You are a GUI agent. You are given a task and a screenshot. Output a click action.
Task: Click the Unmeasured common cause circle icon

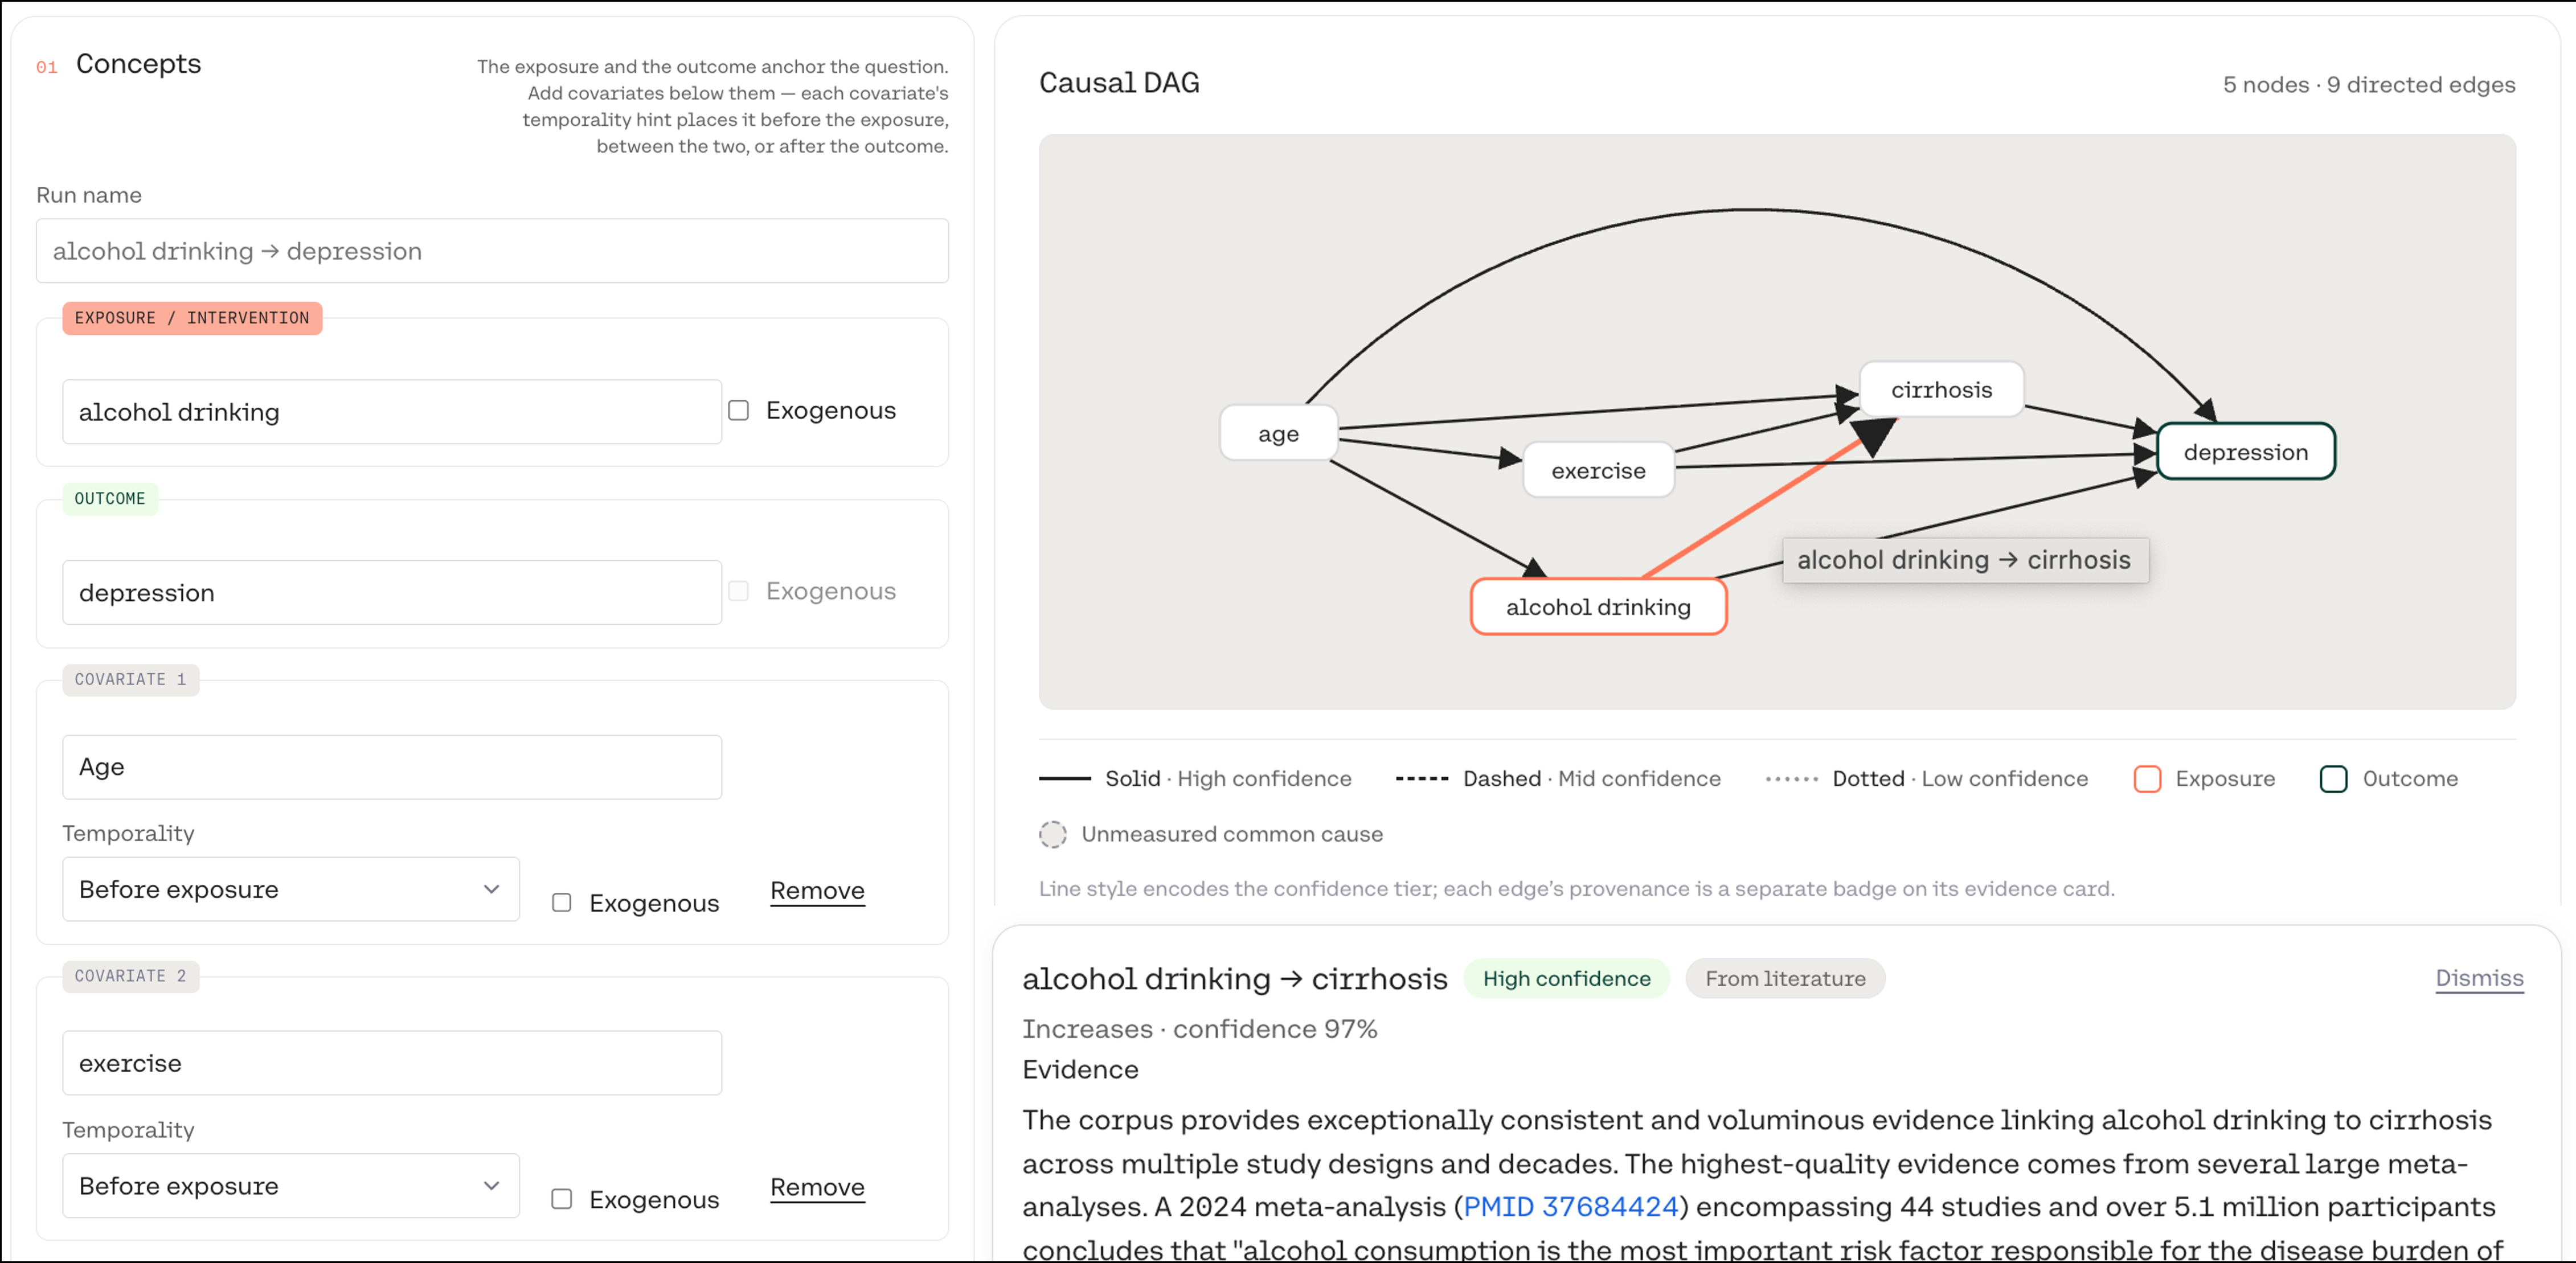click(x=1053, y=834)
